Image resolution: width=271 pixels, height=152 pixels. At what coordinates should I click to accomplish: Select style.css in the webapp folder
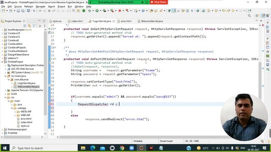click(25, 126)
